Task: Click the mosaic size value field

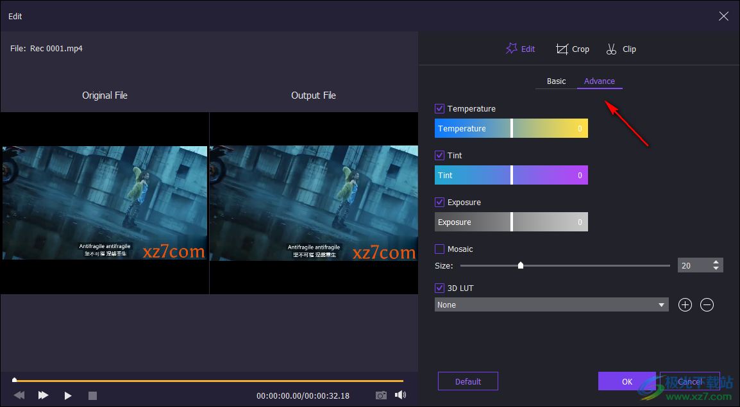Action: 694,265
